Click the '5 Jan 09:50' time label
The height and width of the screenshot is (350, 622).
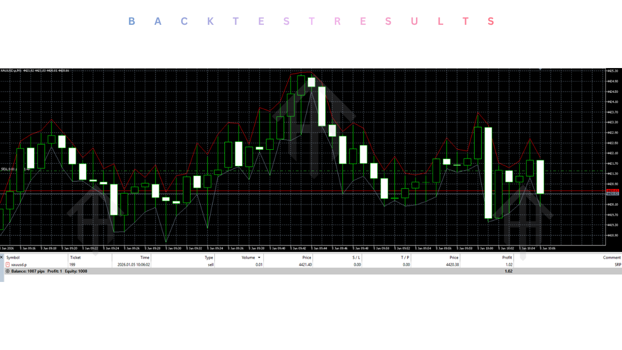381,248
